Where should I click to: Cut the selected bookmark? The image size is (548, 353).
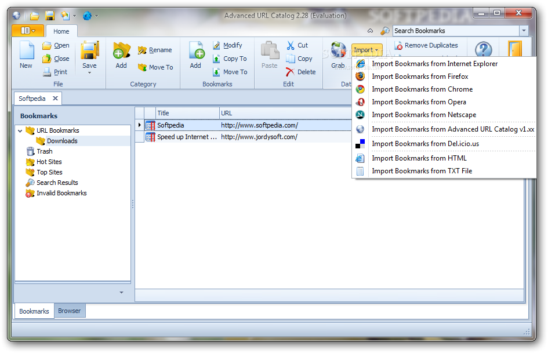297,45
